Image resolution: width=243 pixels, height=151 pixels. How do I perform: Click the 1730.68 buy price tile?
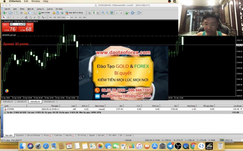click(26, 29)
